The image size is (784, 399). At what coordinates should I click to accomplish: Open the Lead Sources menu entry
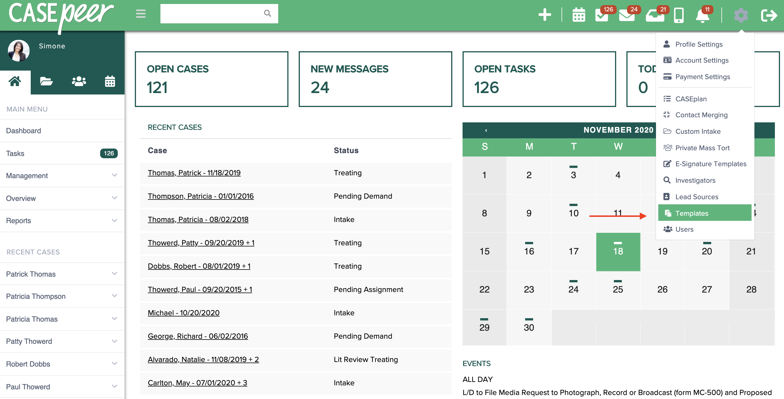pyautogui.click(x=696, y=197)
